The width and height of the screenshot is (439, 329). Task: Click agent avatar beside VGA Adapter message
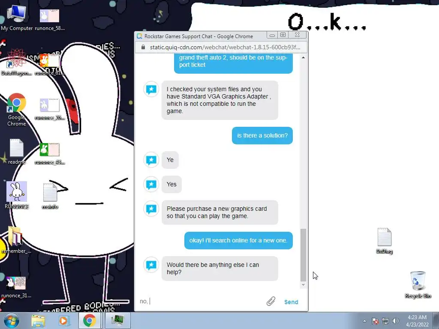click(x=151, y=89)
